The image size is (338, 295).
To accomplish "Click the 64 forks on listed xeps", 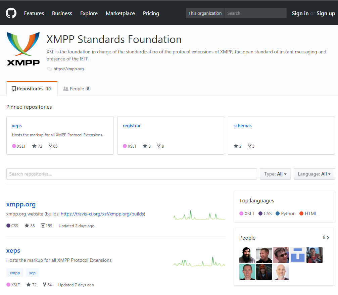I will (x=47, y=285).
